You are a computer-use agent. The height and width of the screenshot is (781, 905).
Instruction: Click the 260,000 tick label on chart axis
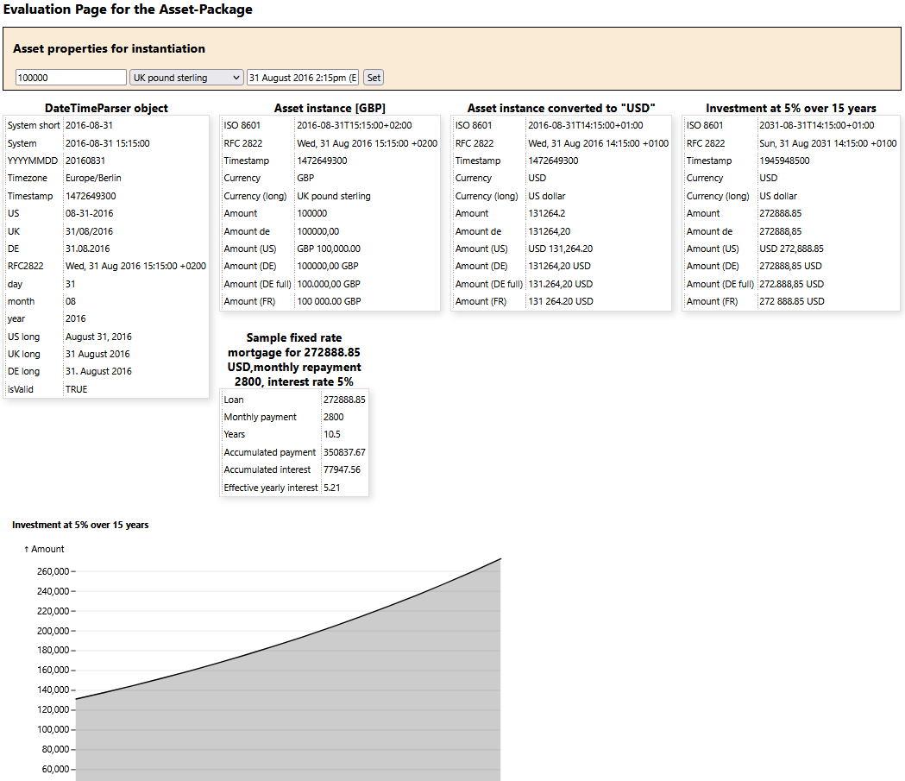(x=53, y=571)
